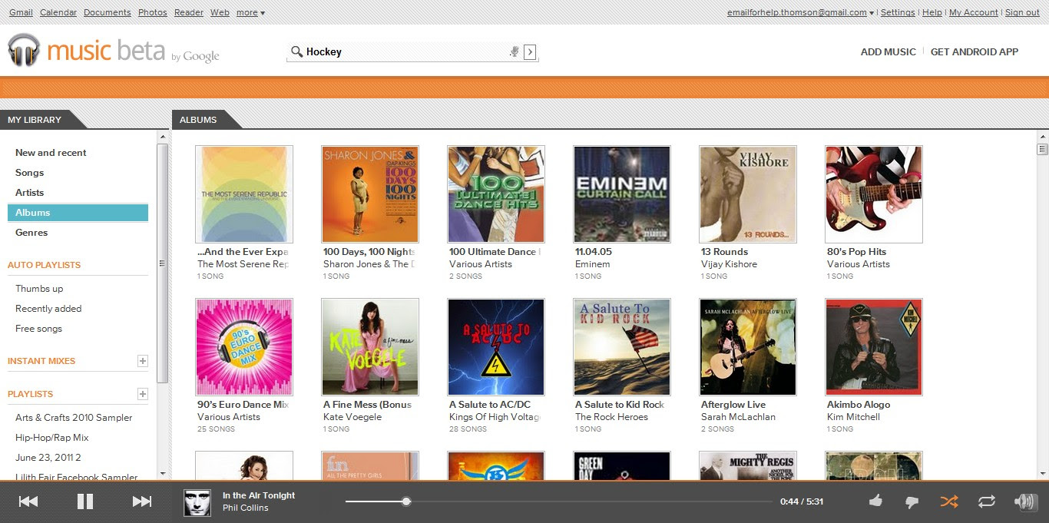Screen dimensions: 1049x523
Task: Open Kate Voegele A Fine Mess cover
Action: [370, 347]
